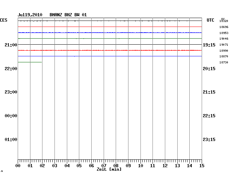Select the DC value 18696
Screen dimensions: 230x175
(224, 27)
